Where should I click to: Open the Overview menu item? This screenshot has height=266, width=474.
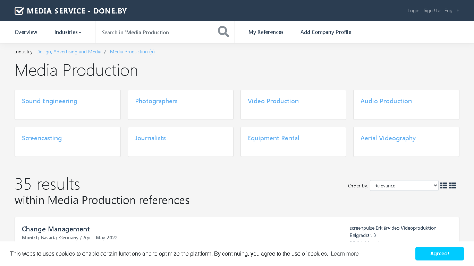(26, 32)
